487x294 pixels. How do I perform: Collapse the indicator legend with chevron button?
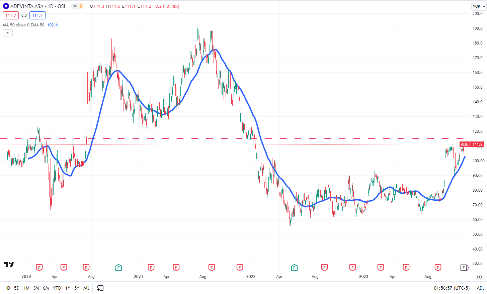coord(8,33)
